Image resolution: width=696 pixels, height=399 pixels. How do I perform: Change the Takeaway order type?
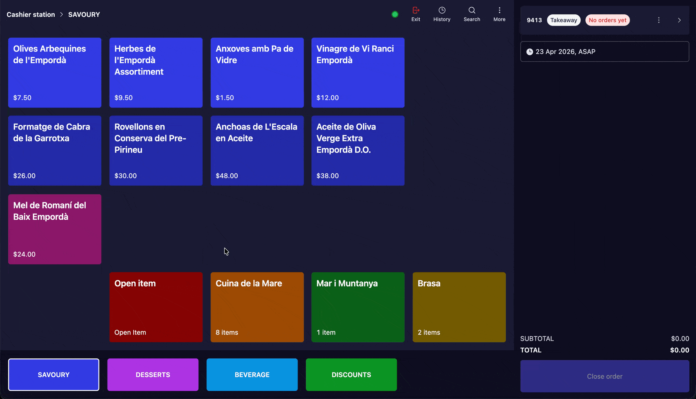564,20
